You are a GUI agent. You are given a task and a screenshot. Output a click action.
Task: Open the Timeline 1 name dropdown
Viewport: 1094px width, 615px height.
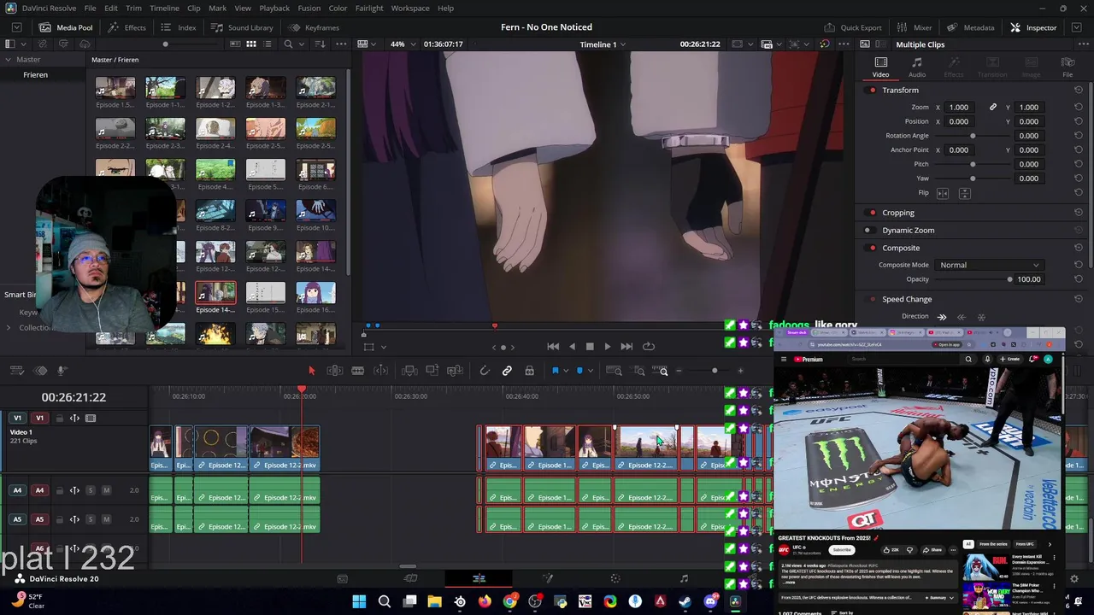[x=603, y=44]
